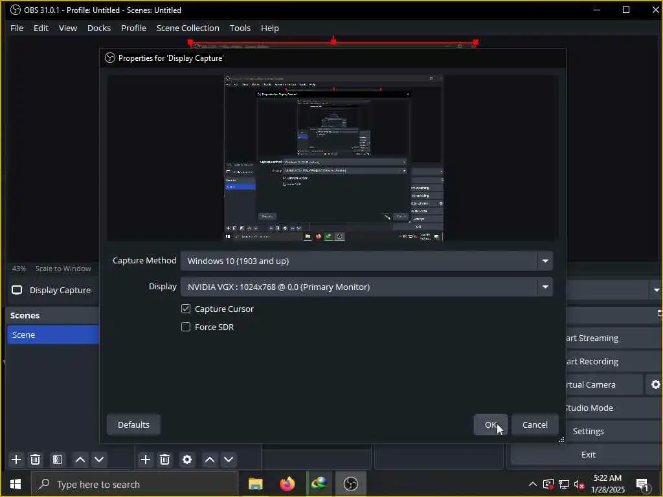Click Cancel in properties dialog
Image resolution: width=663 pixels, height=497 pixels.
535,425
